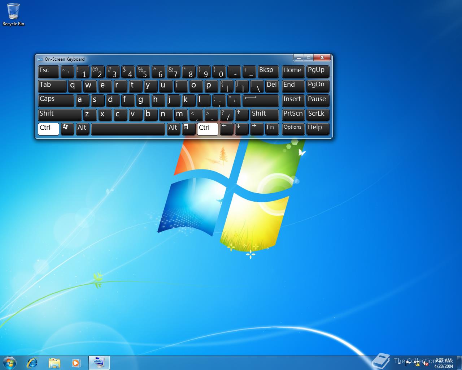
Task: Tap the PgUp key
Action: [x=318, y=72]
